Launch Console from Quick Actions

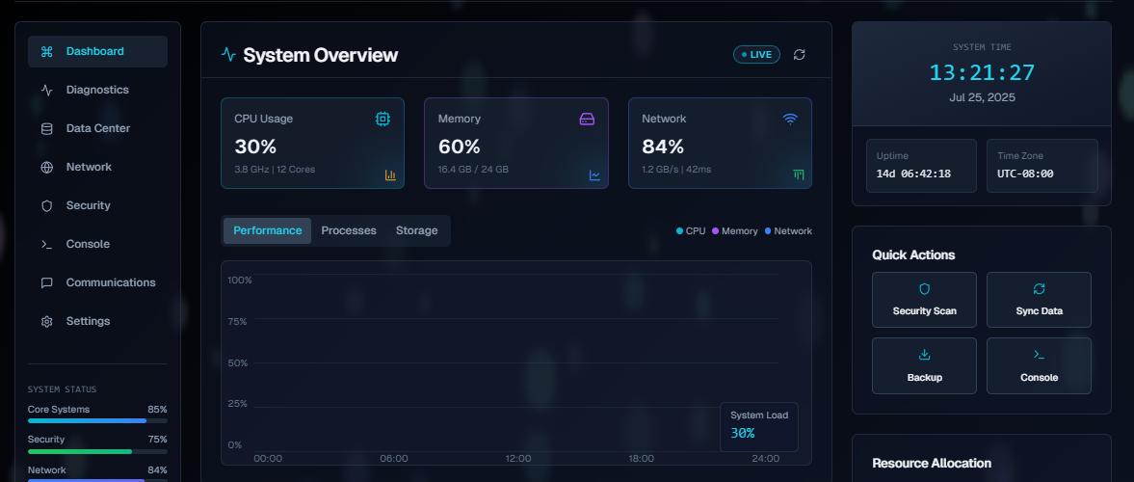click(x=1040, y=365)
